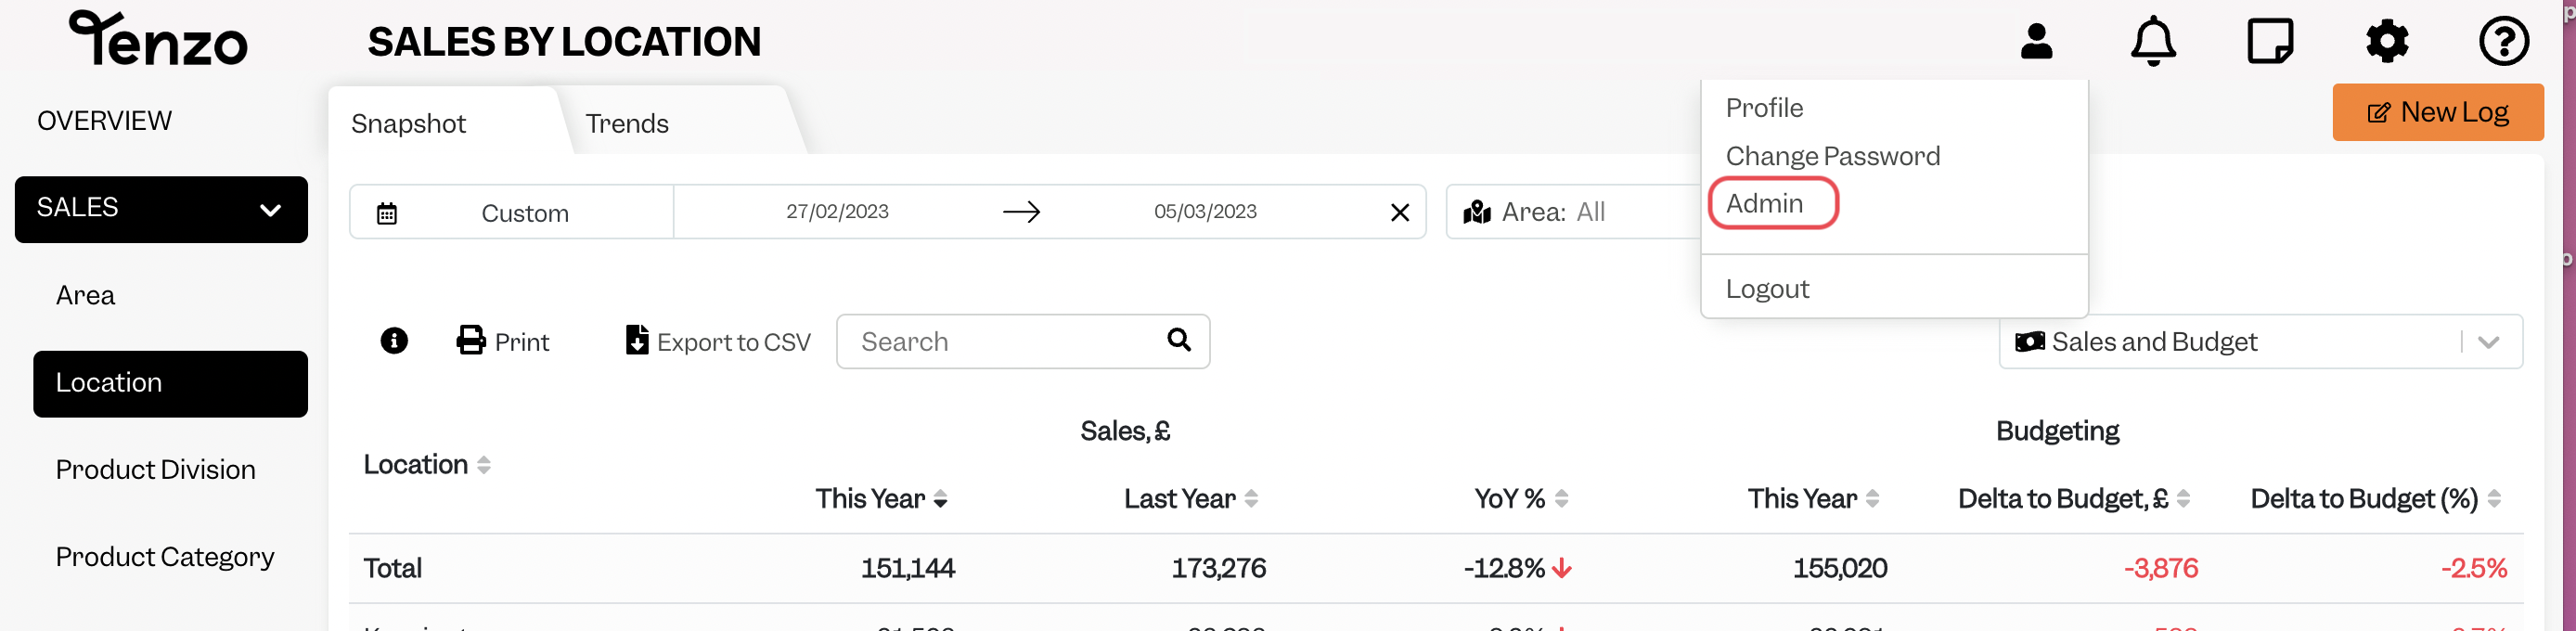Click the New Log button
Viewport: 2576px width, 631px height.
click(2437, 112)
